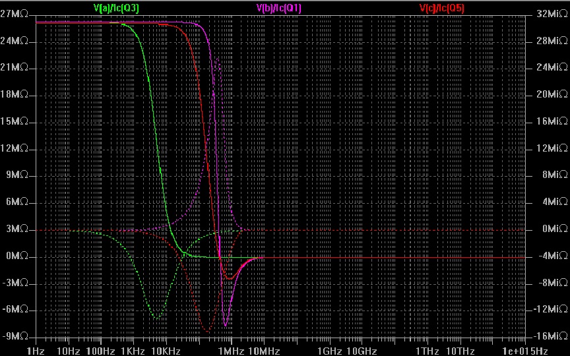Click the 1Hz frequency axis label
570x356 pixels.
coord(36,351)
